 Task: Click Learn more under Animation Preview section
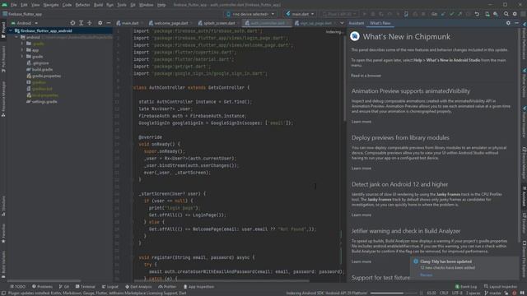[x=361, y=122]
